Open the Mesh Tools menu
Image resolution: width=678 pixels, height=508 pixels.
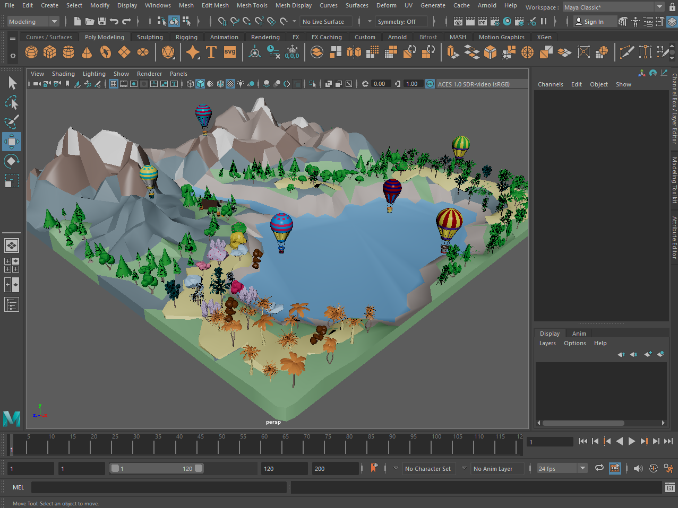(252, 5)
